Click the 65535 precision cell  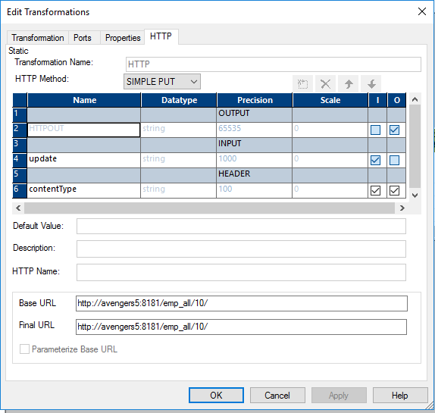tap(254, 130)
